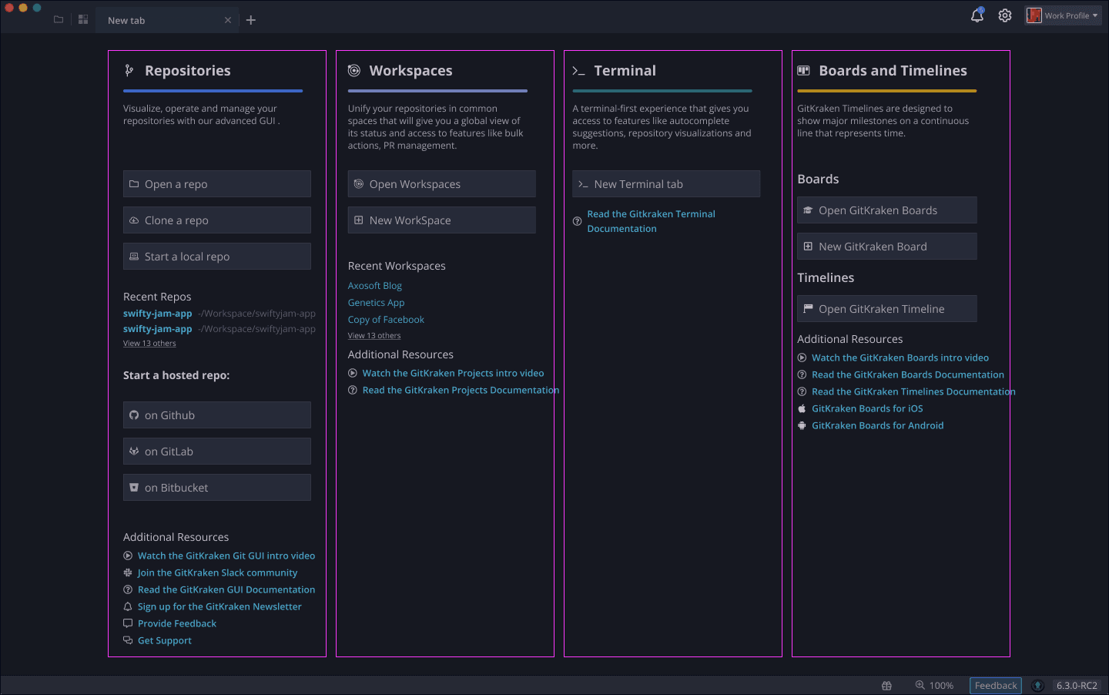Open Axosoft Blog workspace
The height and width of the screenshot is (695, 1109).
[x=375, y=286]
